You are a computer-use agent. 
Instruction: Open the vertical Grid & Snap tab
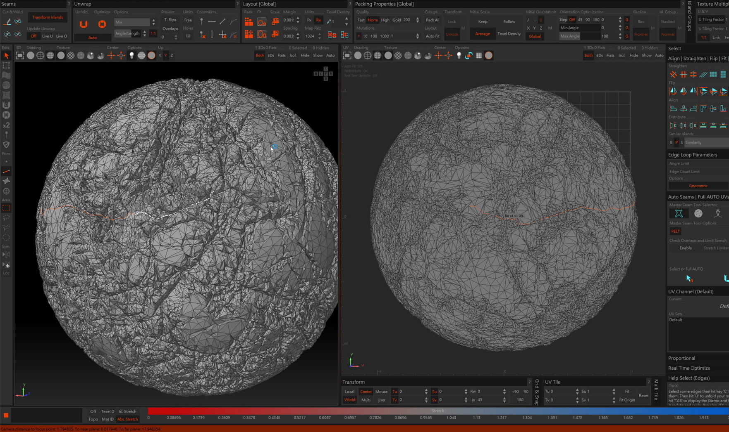click(x=537, y=392)
